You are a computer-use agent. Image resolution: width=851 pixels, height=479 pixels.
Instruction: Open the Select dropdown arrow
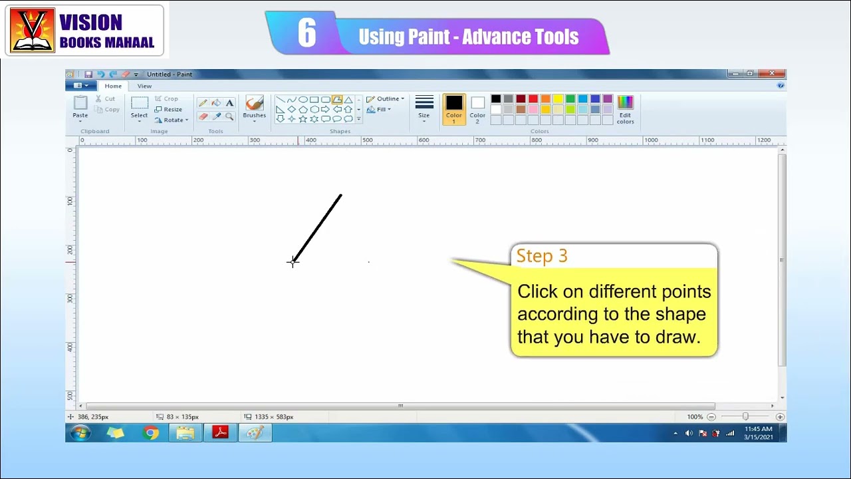click(139, 121)
